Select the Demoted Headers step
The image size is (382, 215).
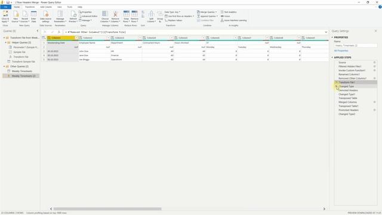click(x=348, y=90)
